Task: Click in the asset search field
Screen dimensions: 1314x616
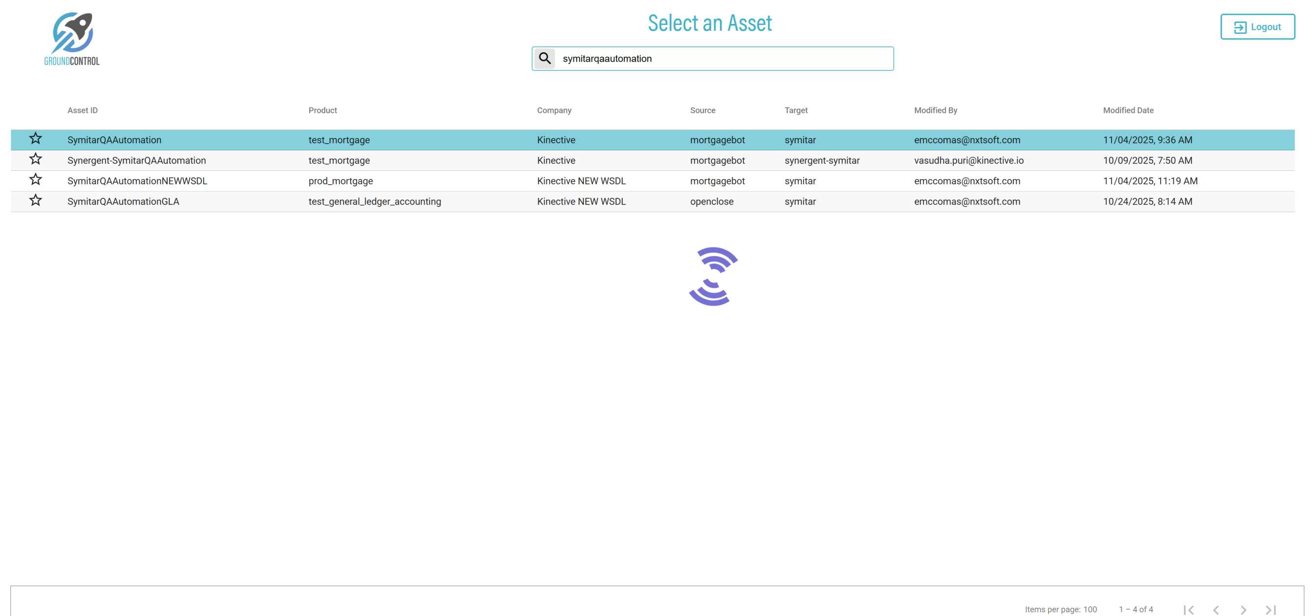Action: click(724, 59)
